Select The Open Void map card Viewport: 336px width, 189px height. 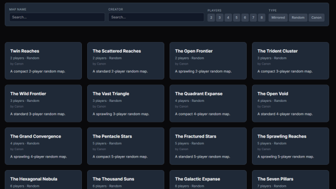tap(290, 103)
